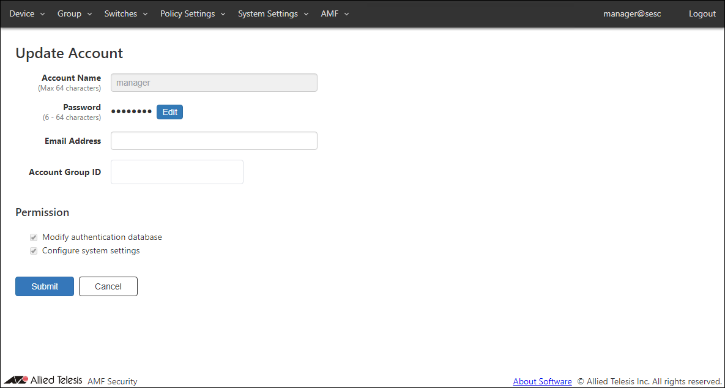Viewport: 725px width, 388px height.
Task: Open the About Software link
Action: (542, 381)
